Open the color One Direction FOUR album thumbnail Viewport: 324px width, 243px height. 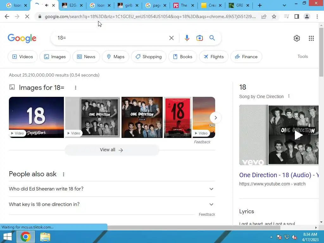click(142, 117)
